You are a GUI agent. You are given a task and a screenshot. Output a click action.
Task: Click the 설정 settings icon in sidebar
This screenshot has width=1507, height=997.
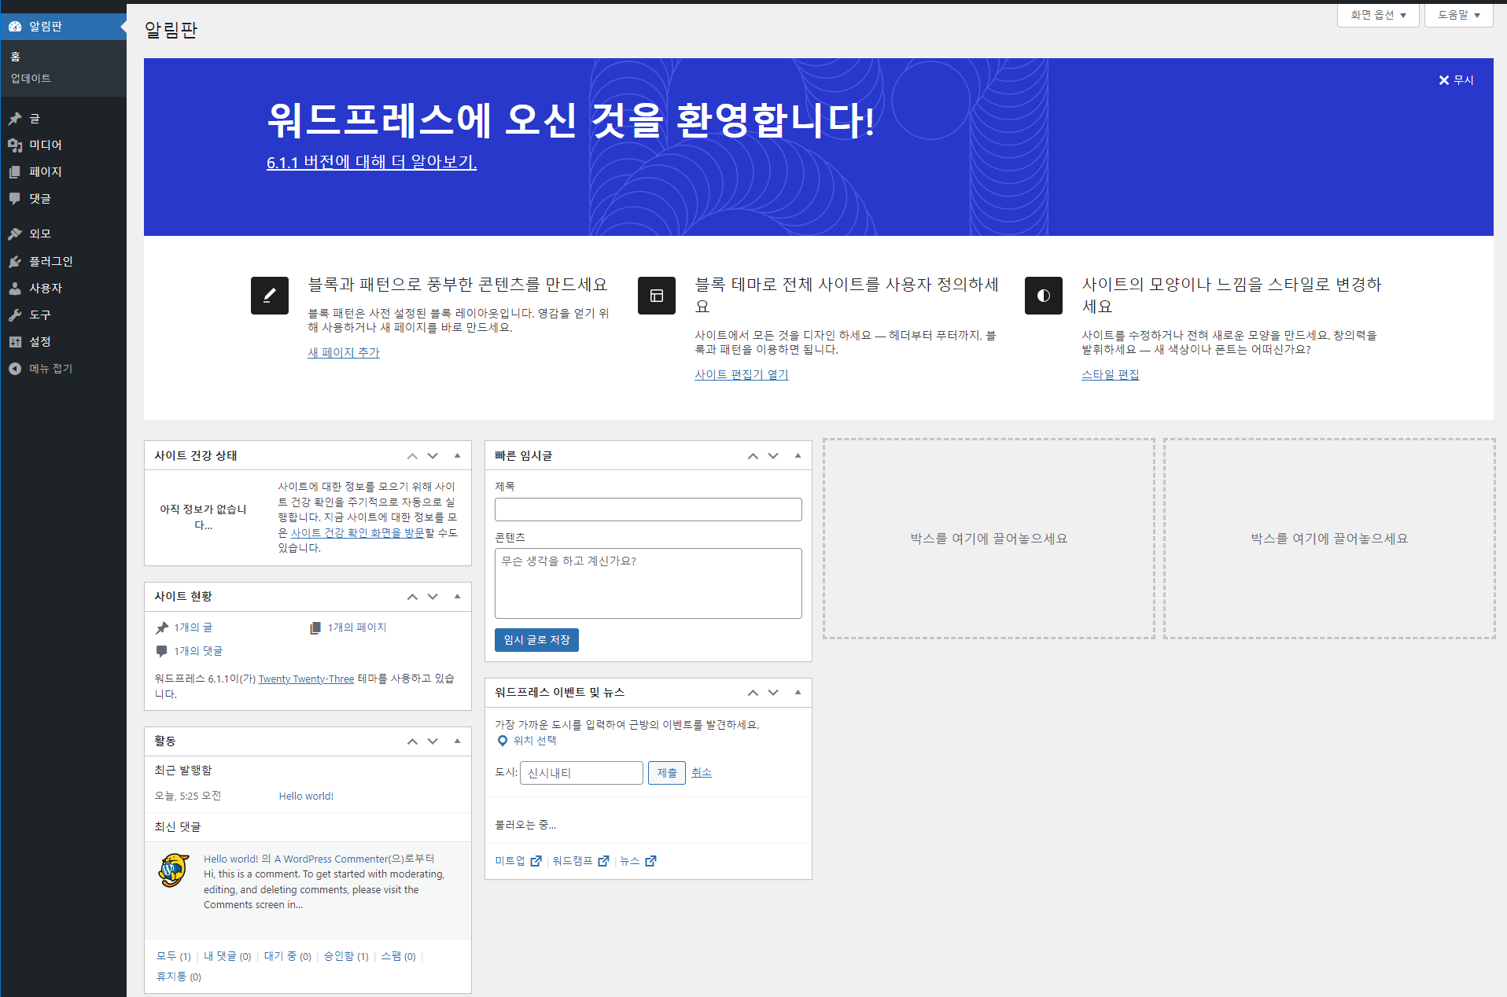pyautogui.click(x=15, y=342)
